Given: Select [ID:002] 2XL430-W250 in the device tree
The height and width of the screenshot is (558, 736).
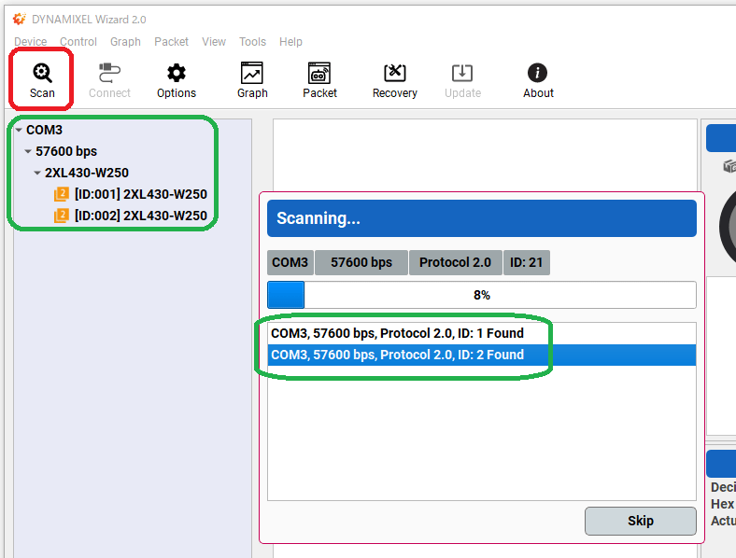Looking at the screenshot, I should (x=140, y=216).
